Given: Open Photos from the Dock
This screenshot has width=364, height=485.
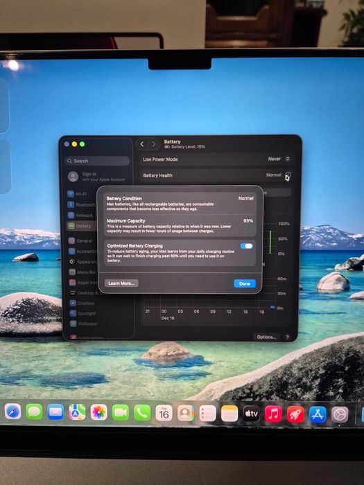Looking at the screenshot, I should point(98,412).
